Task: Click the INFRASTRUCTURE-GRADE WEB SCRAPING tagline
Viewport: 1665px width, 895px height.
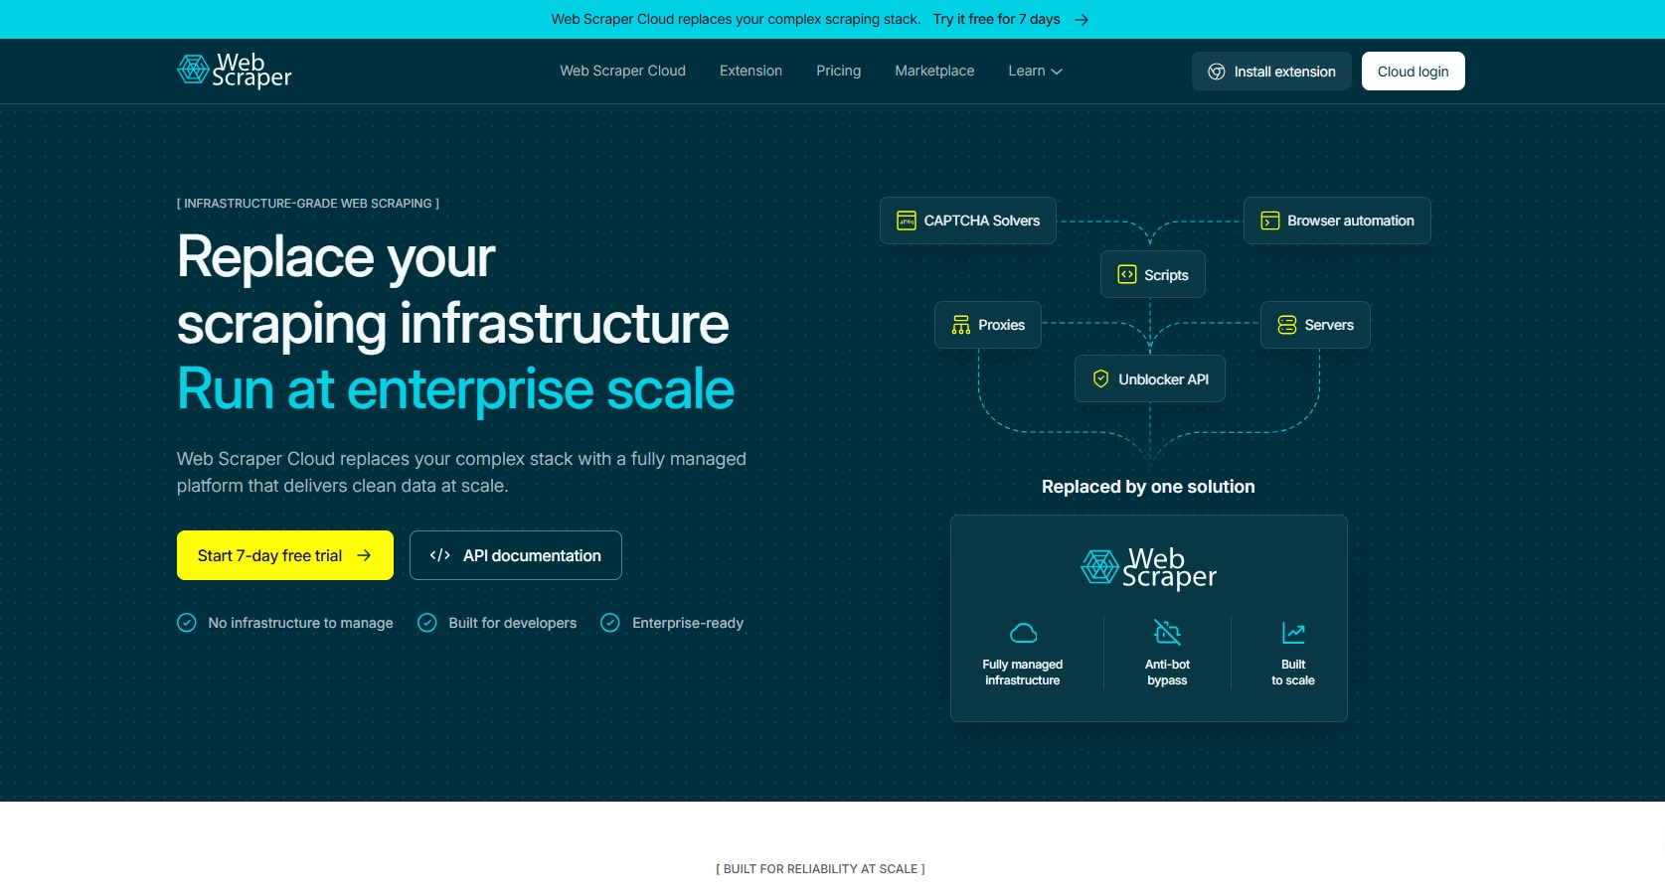Action: pos(308,204)
